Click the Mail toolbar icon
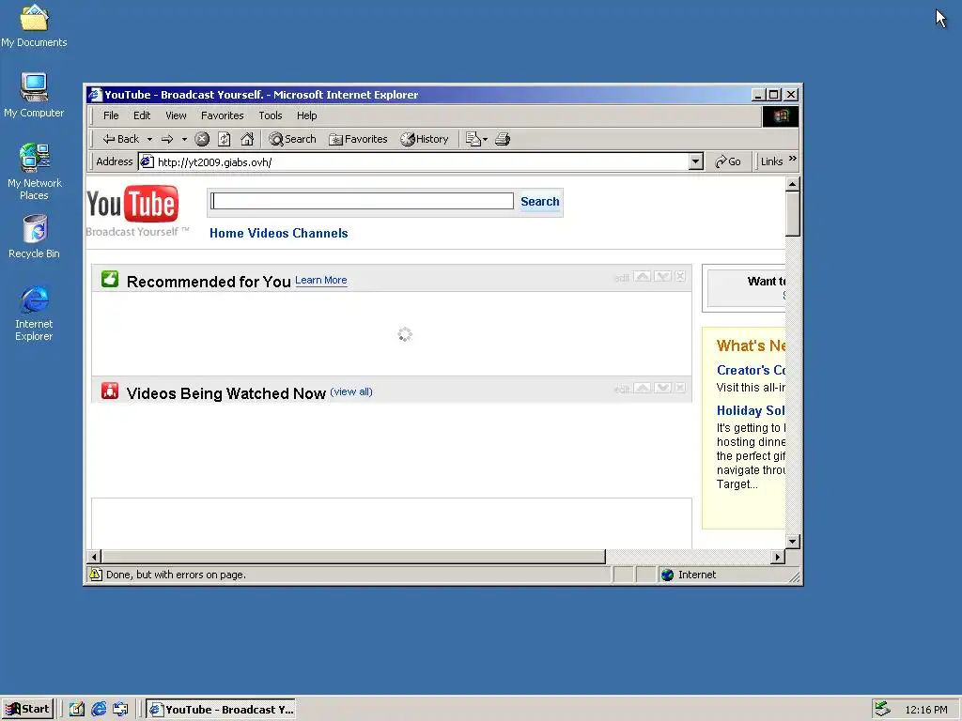The image size is (962, 721). click(x=473, y=139)
